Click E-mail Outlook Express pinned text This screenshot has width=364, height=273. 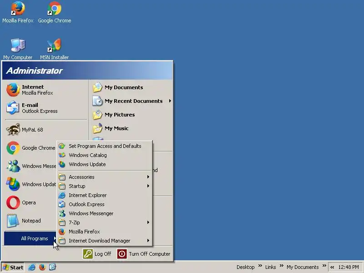pyautogui.click(x=40, y=108)
